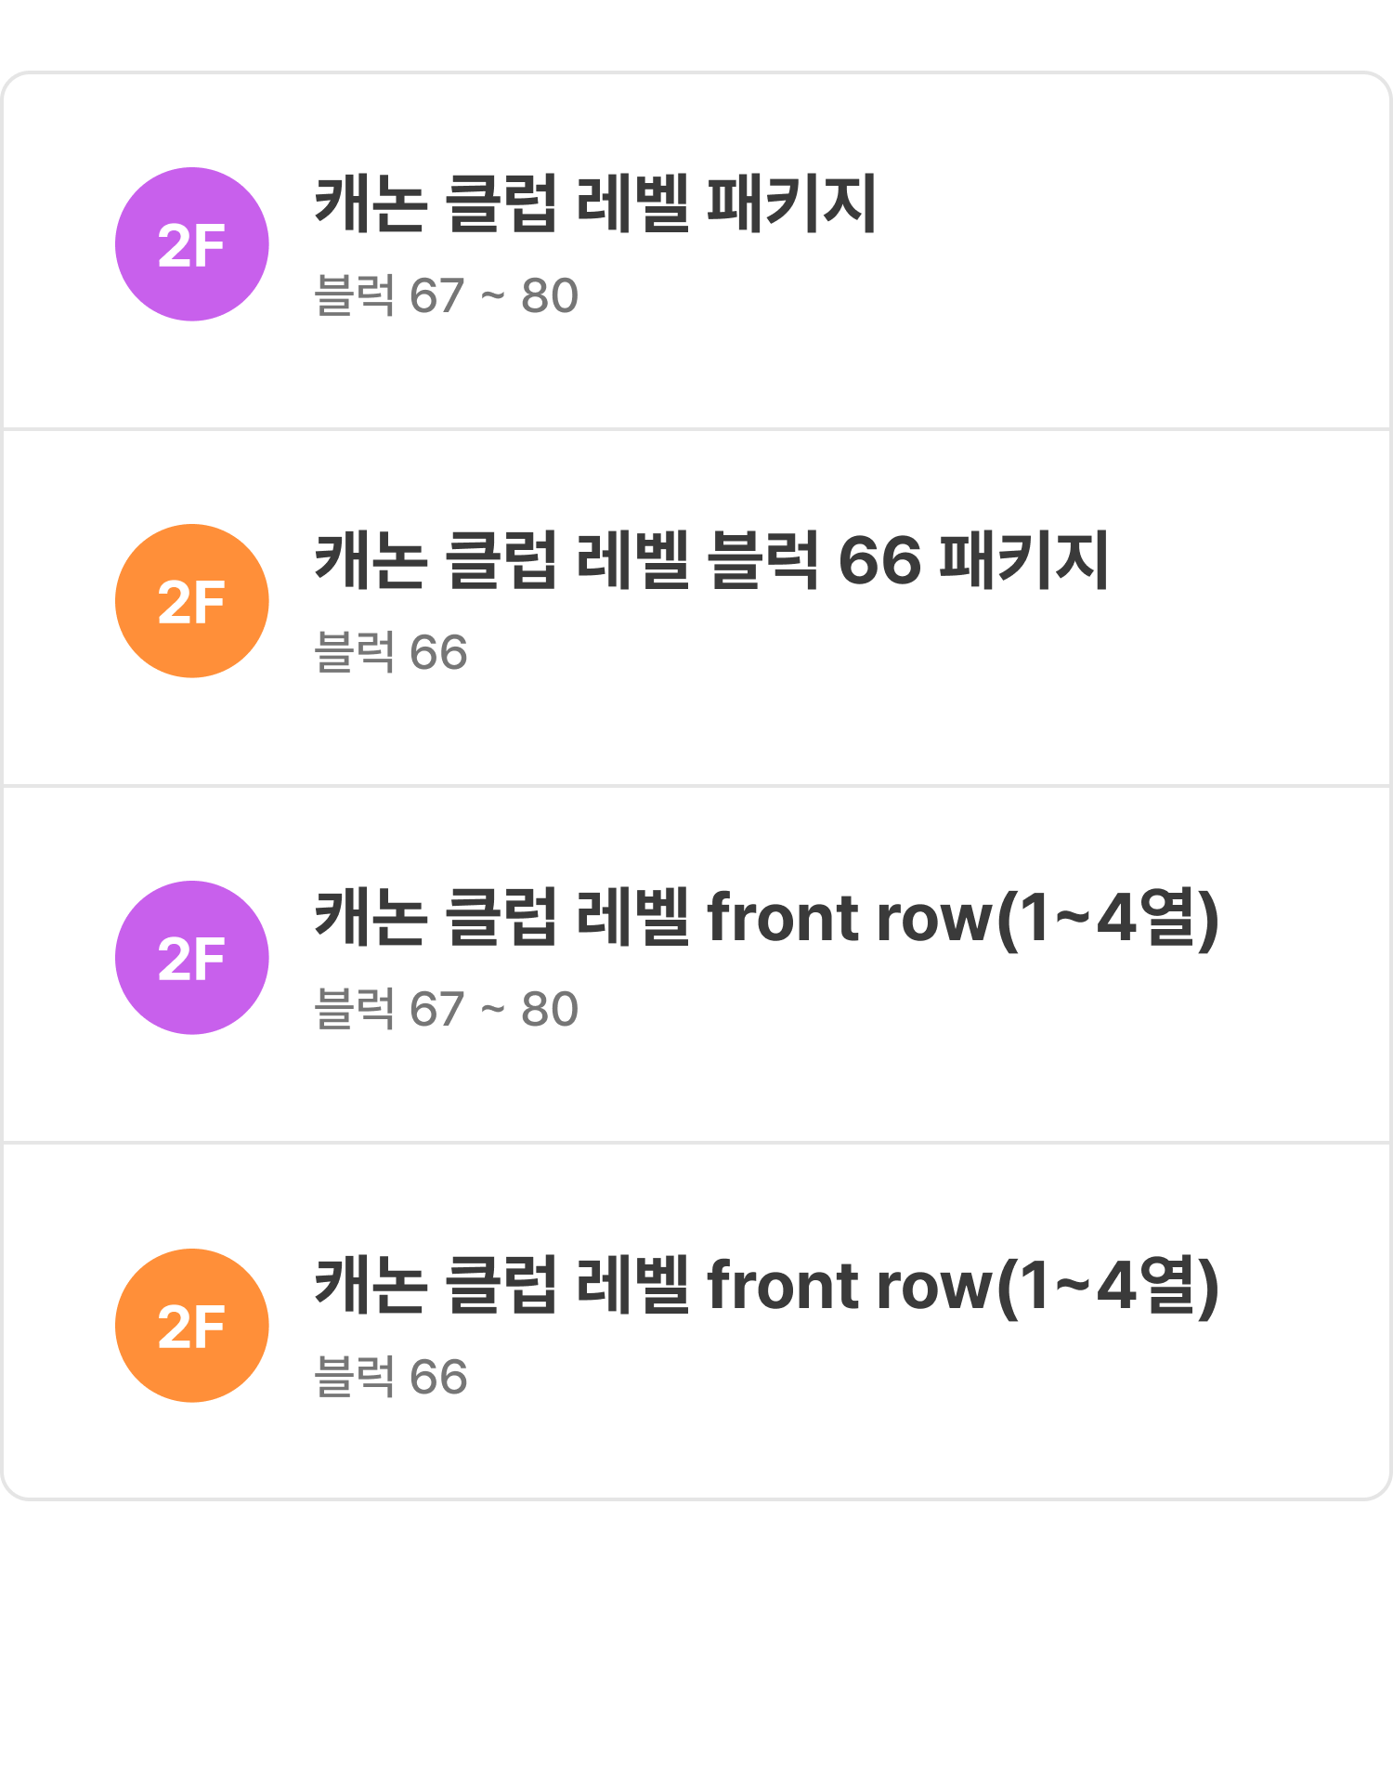Viewport: 1393px width, 1780px height.
Task: Click orange 2F badge beside the front row title
Action: tap(192, 1326)
